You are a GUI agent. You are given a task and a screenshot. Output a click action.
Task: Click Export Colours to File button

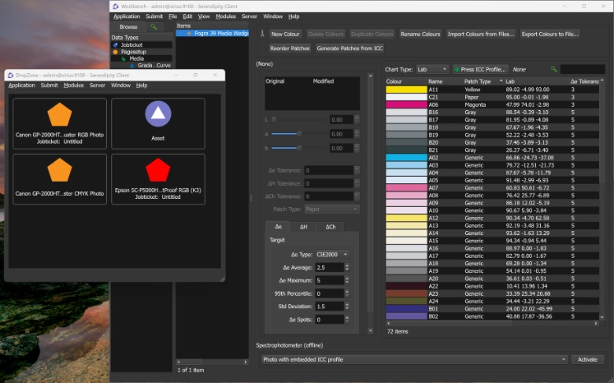point(549,34)
